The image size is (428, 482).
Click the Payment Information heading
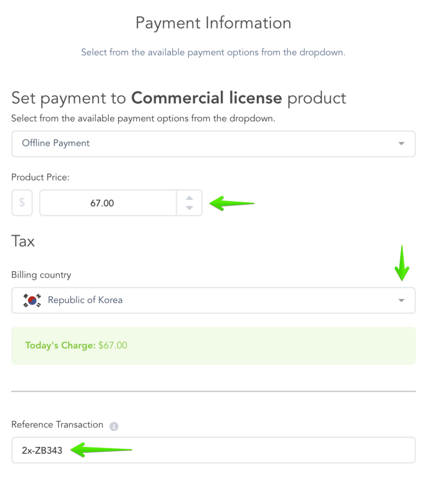click(x=213, y=23)
